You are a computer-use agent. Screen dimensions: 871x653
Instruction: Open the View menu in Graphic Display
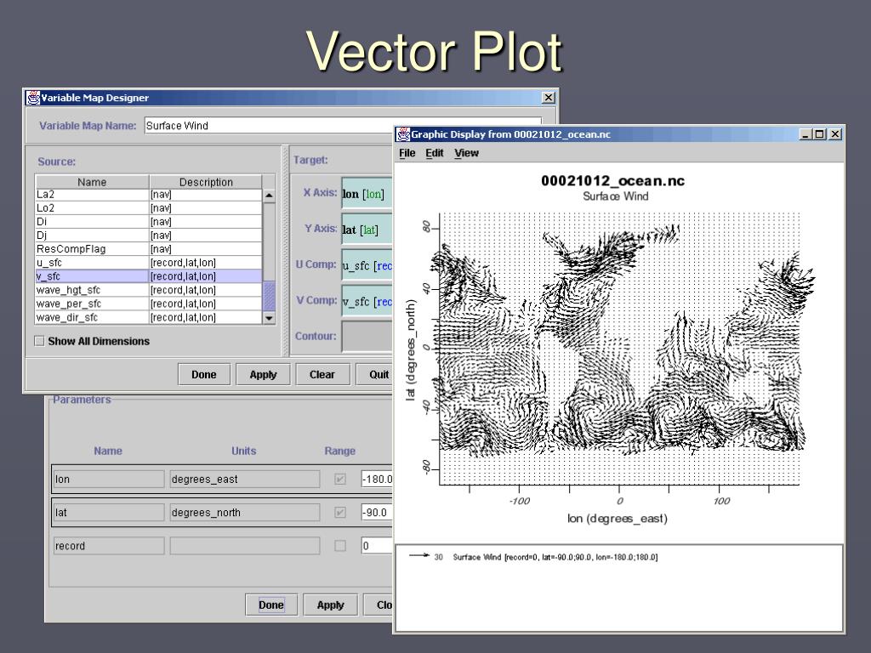pos(466,153)
